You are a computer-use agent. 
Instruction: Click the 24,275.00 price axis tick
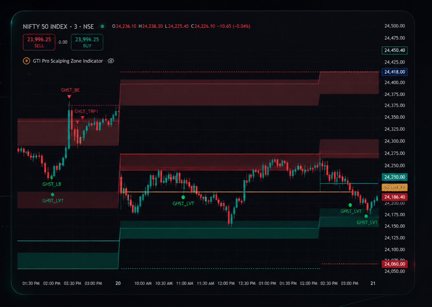[395, 153]
